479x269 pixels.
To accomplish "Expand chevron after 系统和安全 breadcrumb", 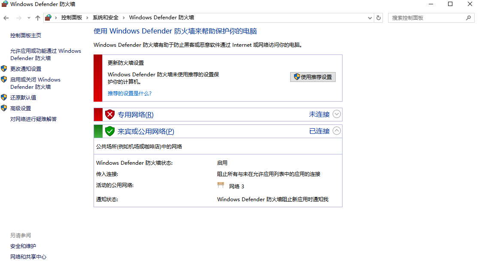I will (x=124, y=18).
